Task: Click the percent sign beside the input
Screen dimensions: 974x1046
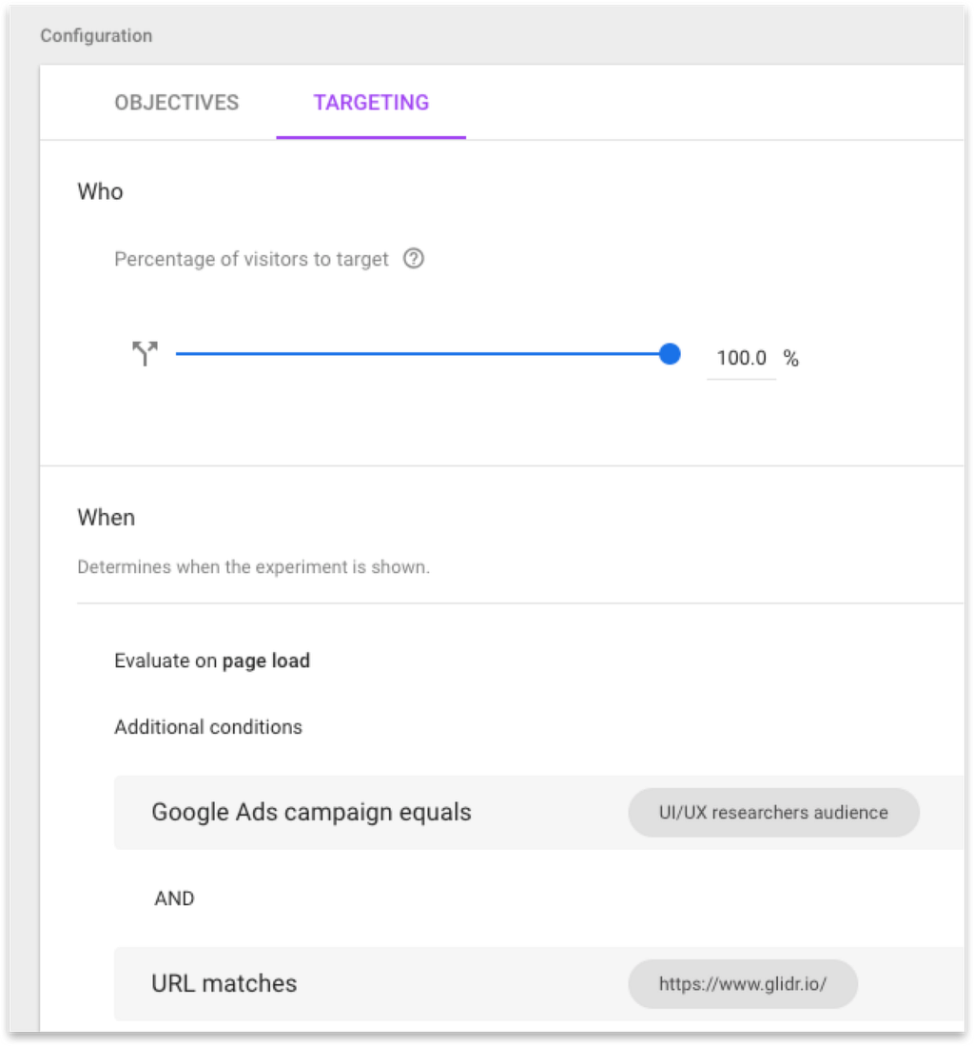Action: click(790, 359)
